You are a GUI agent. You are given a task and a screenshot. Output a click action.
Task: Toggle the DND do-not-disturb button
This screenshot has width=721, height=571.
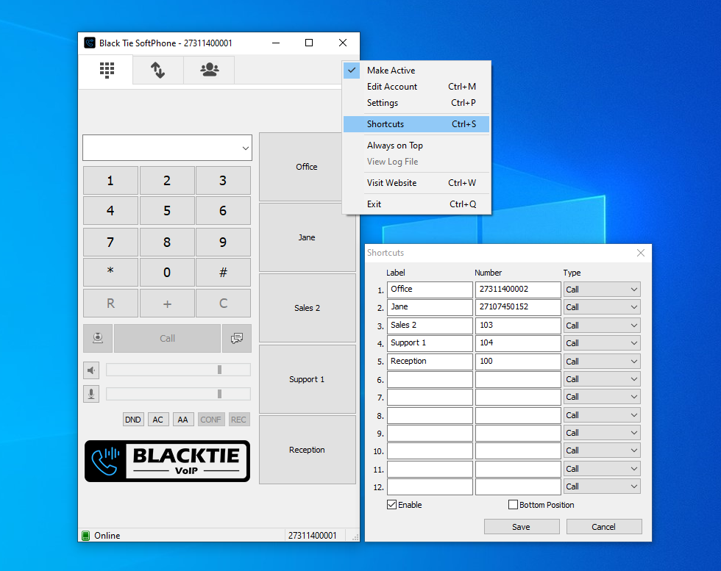132,420
